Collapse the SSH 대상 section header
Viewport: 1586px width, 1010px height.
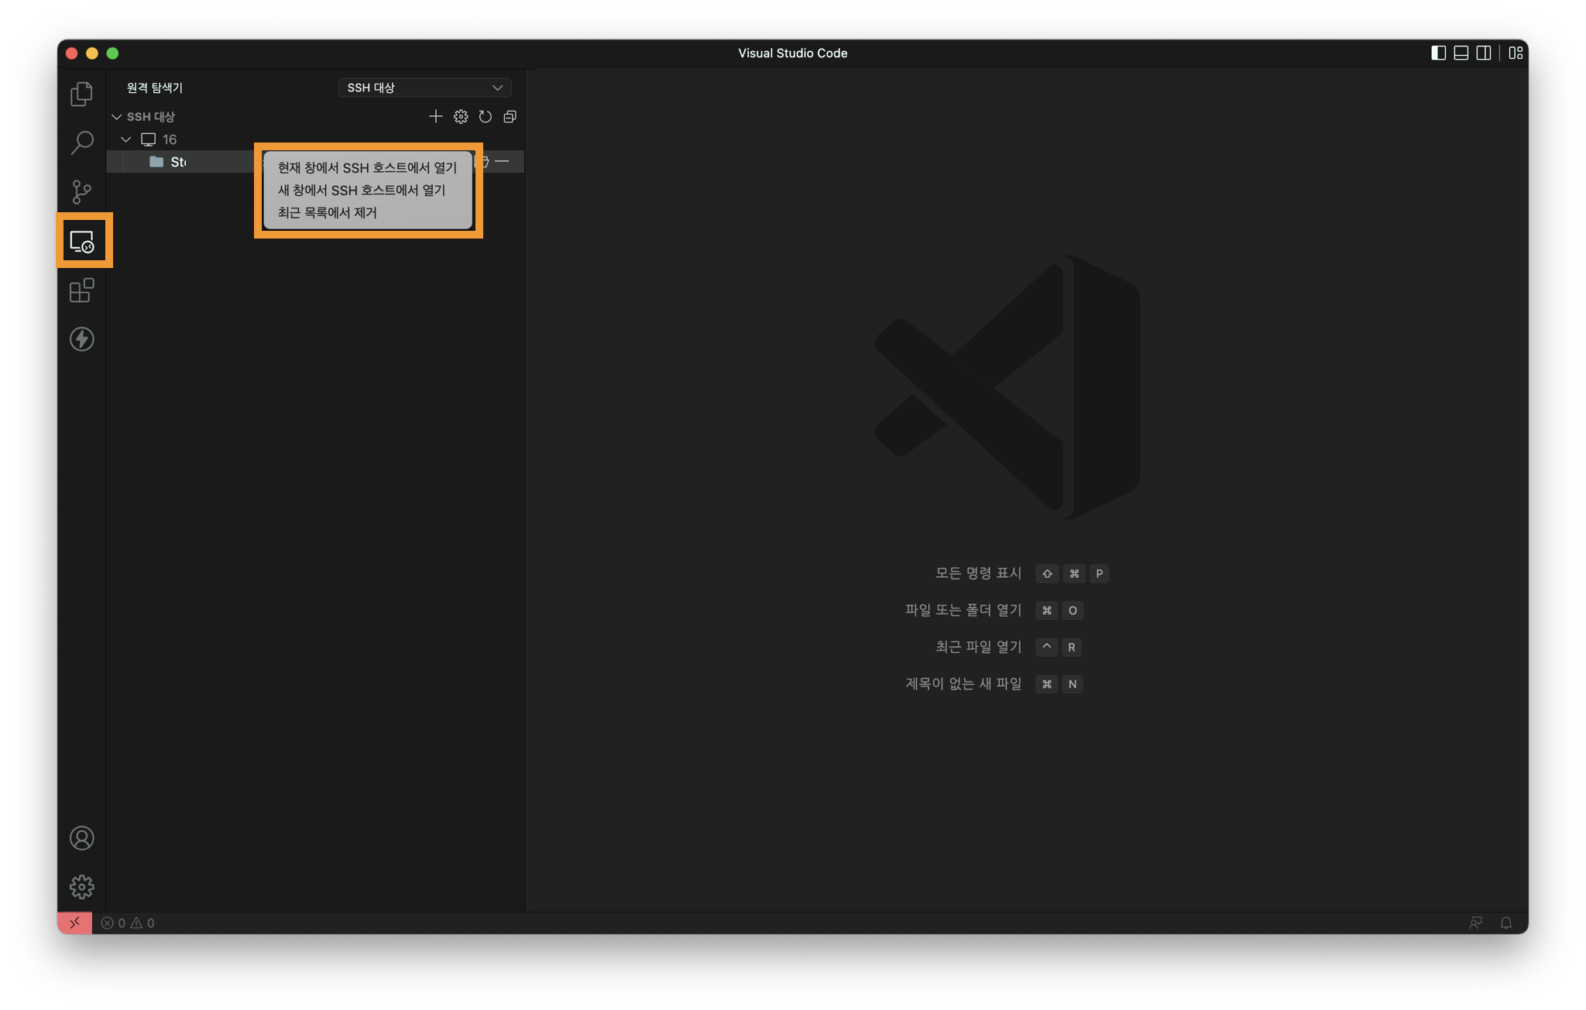point(116,116)
